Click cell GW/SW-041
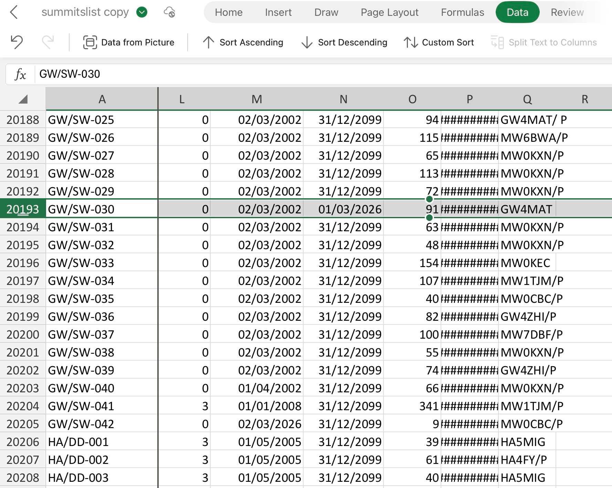The image size is (612, 488). tap(102, 406)
